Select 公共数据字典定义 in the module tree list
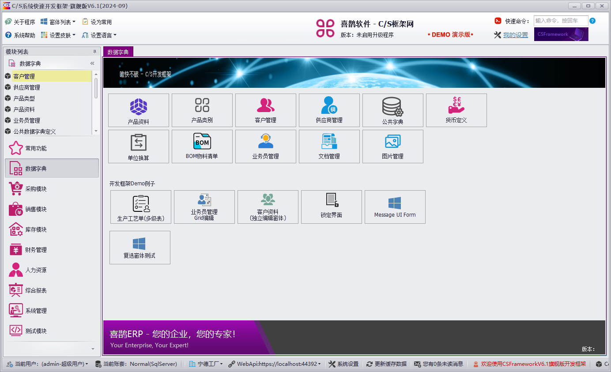This screenshot has height=372, width=611. (x=48, y=132)
